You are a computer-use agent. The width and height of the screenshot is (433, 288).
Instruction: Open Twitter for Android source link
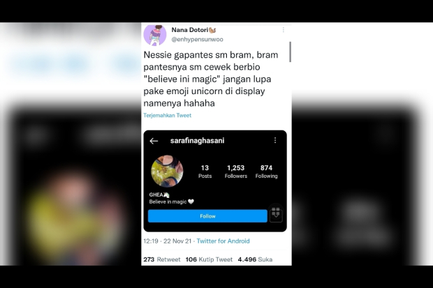223,241
